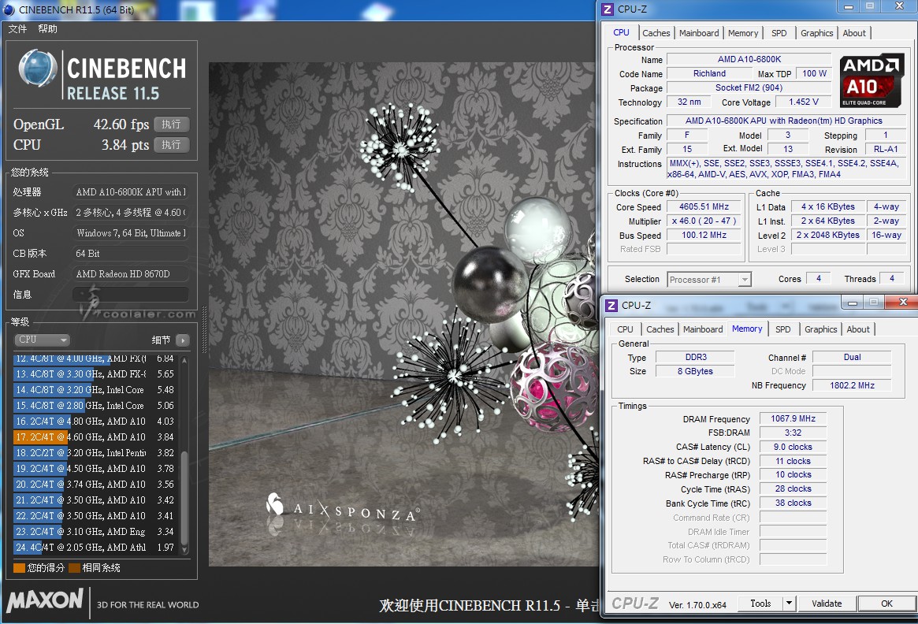918x624 pixels.
Task: Select highlighted ranking row 17 scoring 3.84
Action: tap(95, 437)
